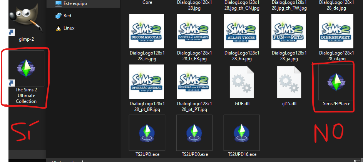363x162 pixels.
Task: Click the Core folder label
Action: click(x=147, y=2)
